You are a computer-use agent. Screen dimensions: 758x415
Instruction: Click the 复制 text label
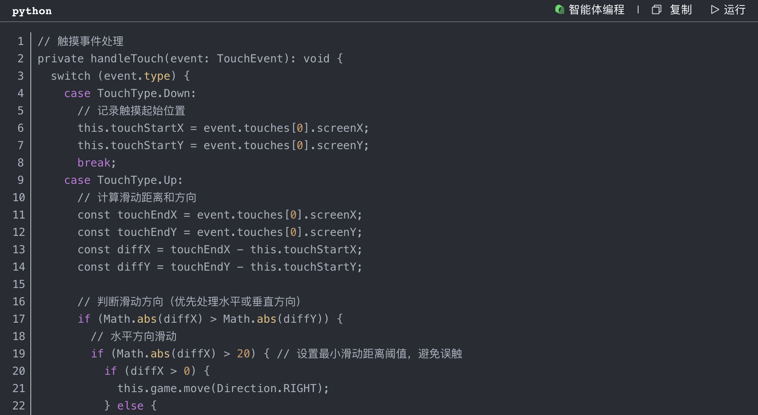click(681, 9)
